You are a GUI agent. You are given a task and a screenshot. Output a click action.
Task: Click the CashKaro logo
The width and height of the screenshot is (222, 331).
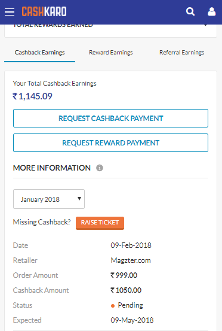tap(44, 11)
